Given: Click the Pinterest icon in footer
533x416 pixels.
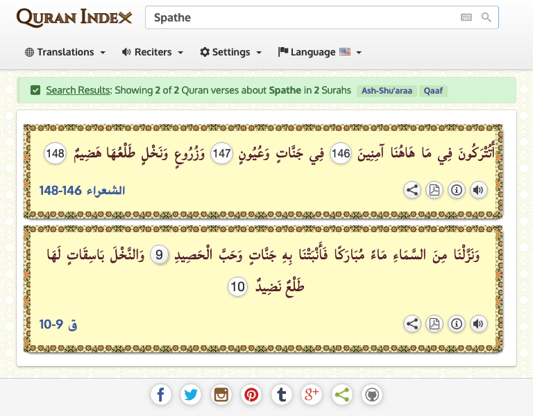Looking at the screenshot, I should point(251,395).
